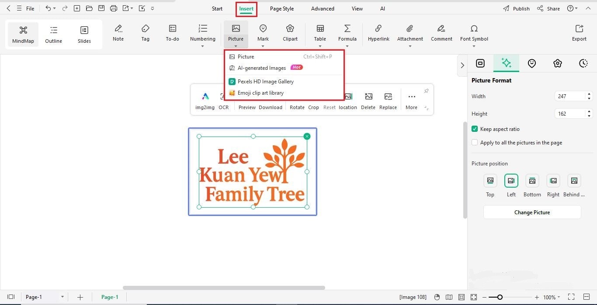Screen dimensions: 597x305
Task: Add a Tag to the topic
Action: point(146,33)
